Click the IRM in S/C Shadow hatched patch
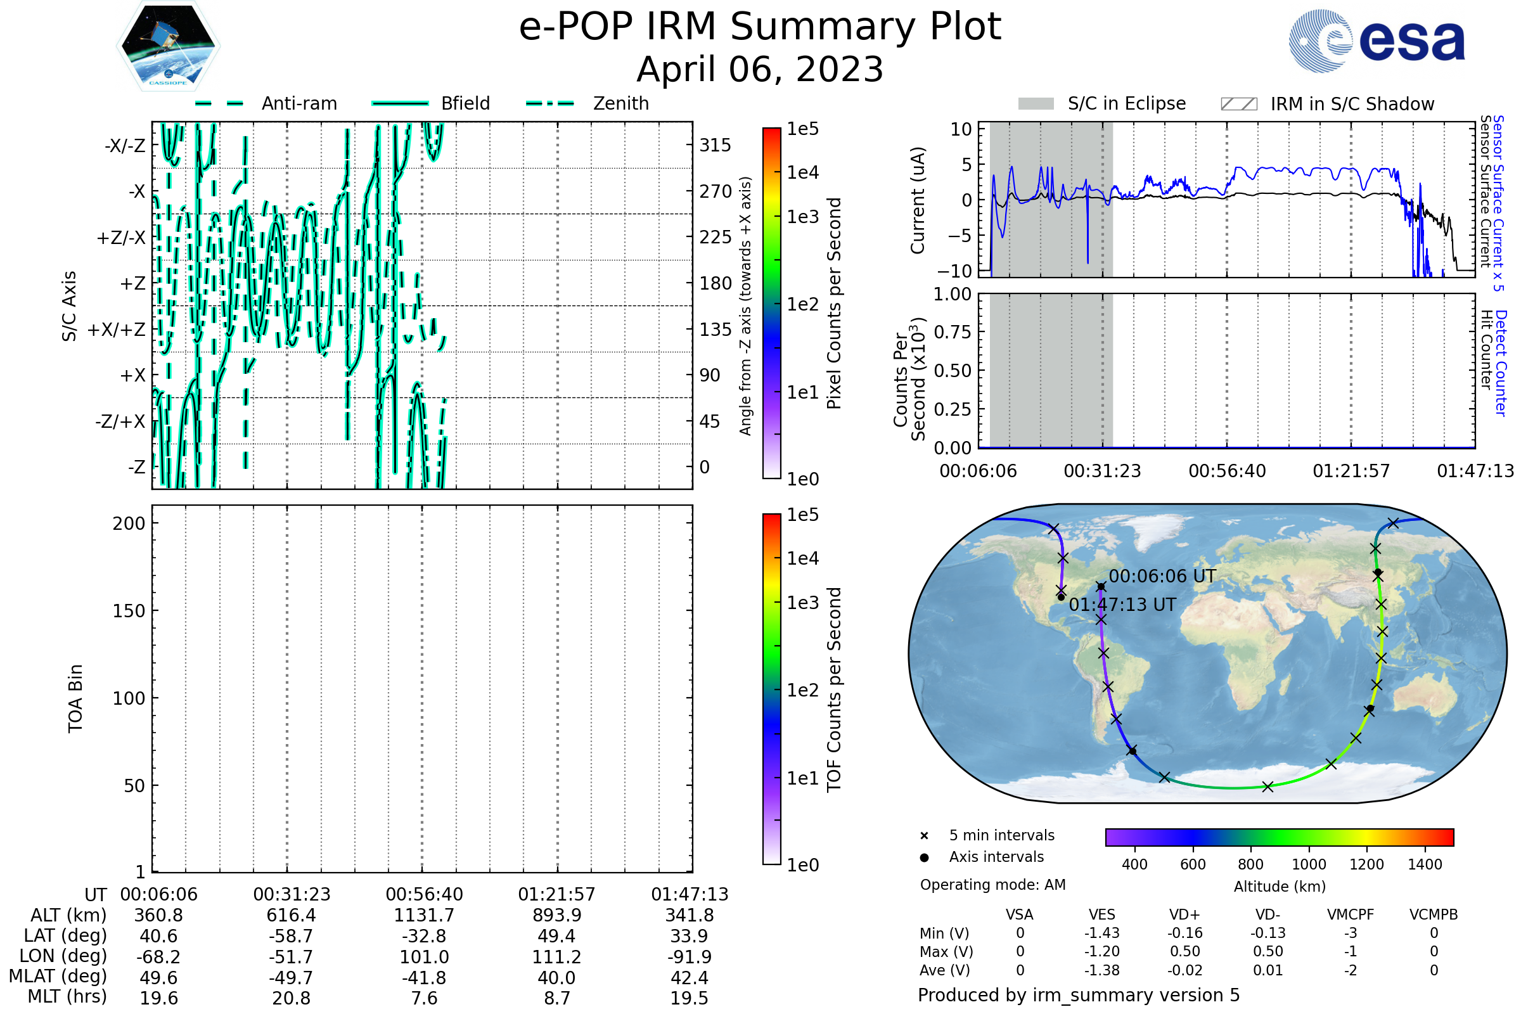1521x1014 pixels. tap(1238, 104)
